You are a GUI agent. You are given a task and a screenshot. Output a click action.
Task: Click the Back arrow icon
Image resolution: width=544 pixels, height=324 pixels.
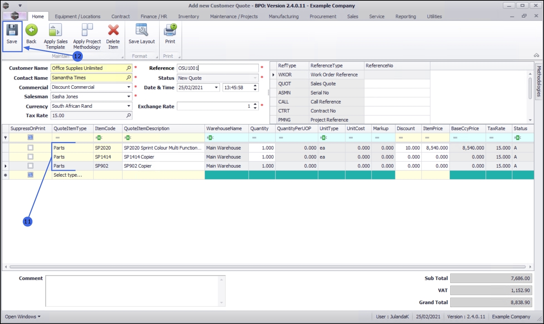coord(31,30)
